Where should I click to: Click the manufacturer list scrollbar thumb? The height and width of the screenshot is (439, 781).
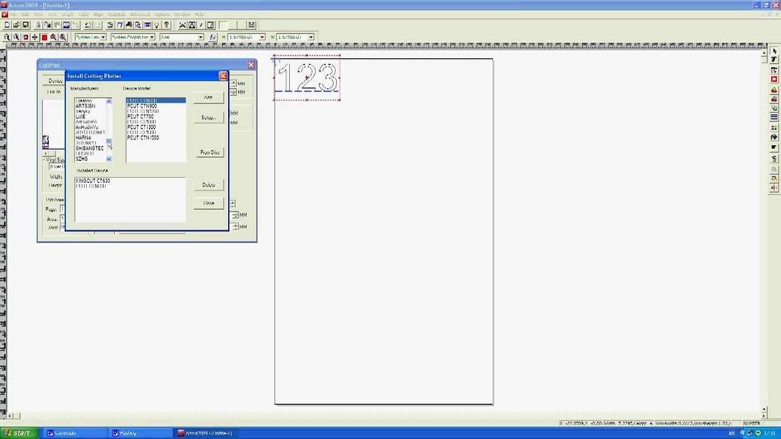pyautogui.click(x=109, y=142)
